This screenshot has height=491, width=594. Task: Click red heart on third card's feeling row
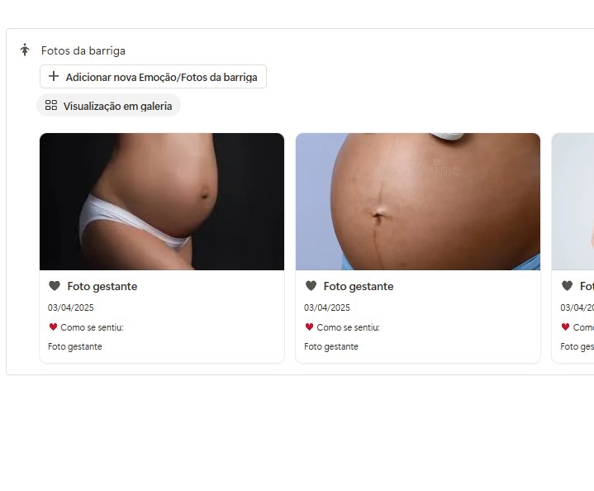[565, 327]
